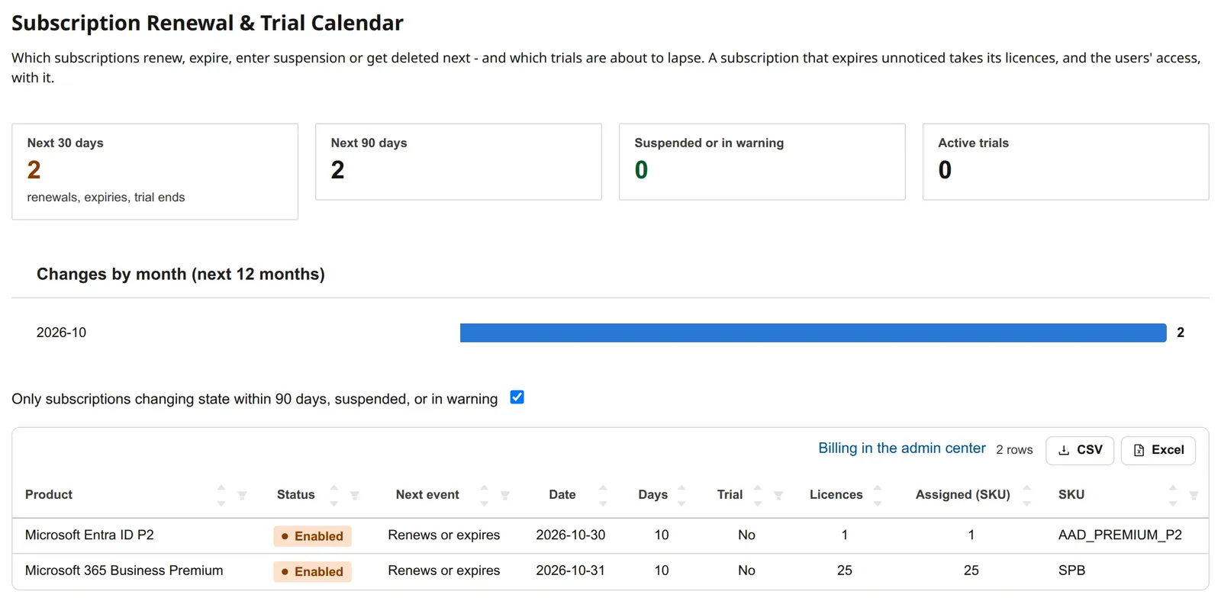Viewport: 1221px width, 601px height.
Task: Click the date 2026-10-30
Action: [571, 535]
